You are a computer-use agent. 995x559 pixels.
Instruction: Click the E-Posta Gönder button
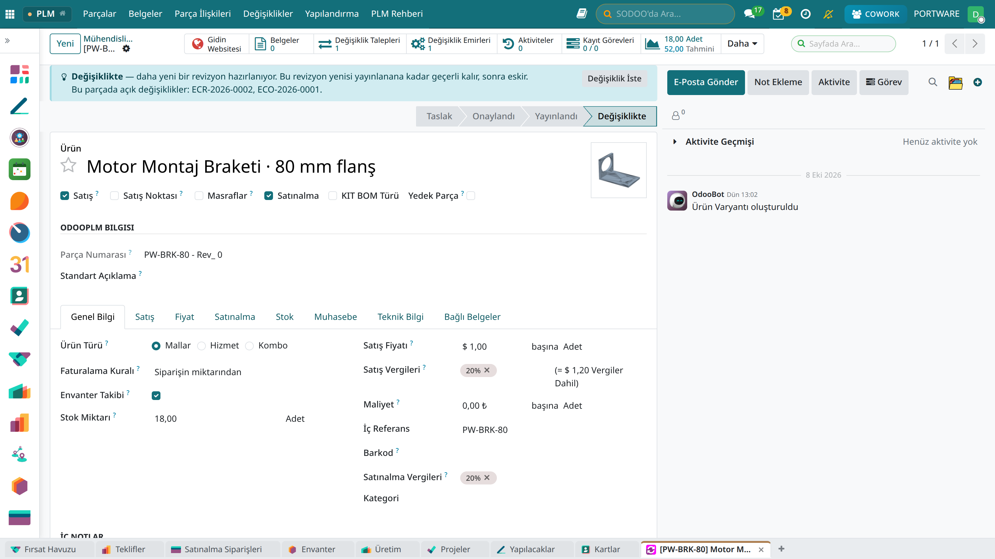pos(706,82)
